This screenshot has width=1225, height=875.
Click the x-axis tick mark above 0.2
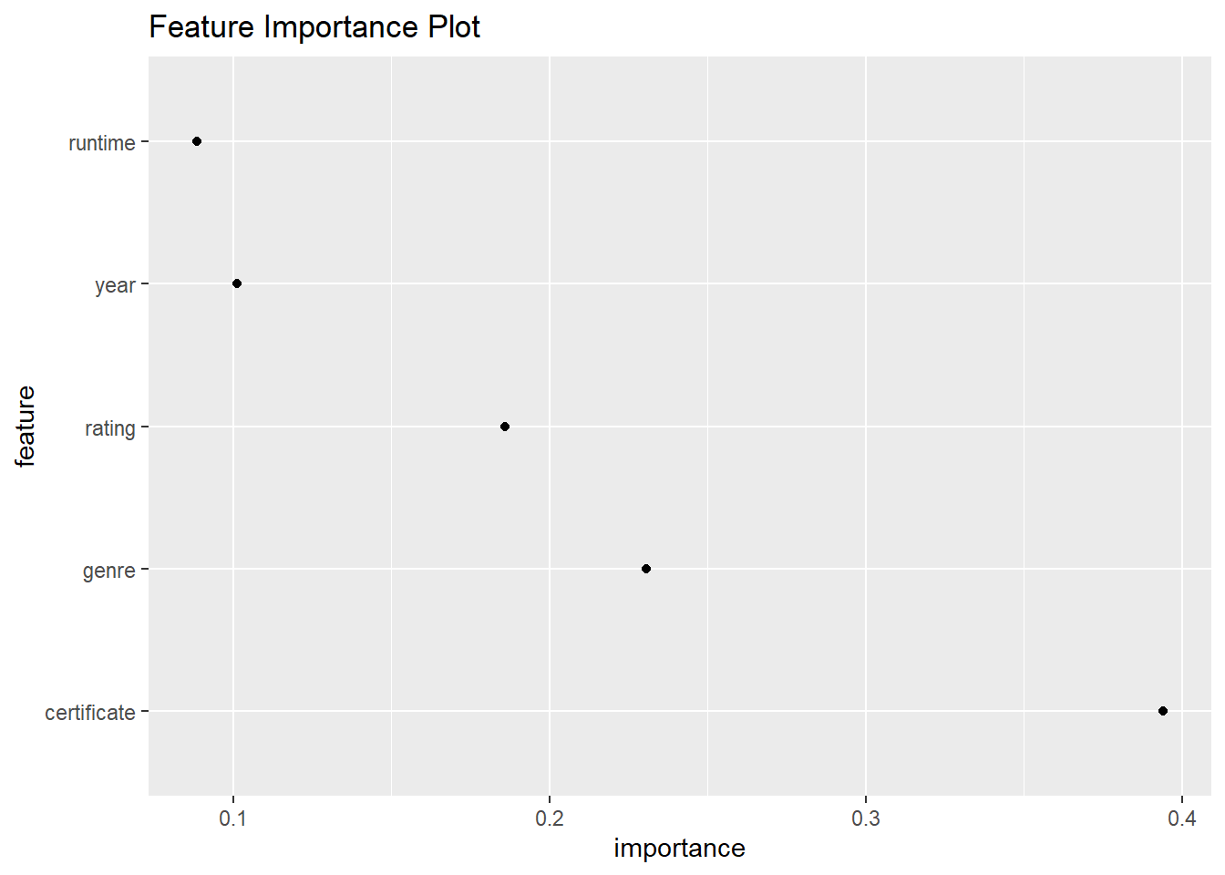click(x=550, y=799)
